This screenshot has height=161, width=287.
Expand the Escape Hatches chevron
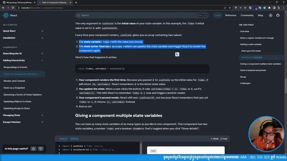[42, 122]
